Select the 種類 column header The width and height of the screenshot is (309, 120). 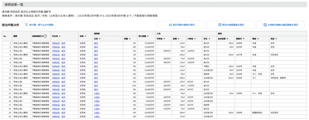point(21,36)
